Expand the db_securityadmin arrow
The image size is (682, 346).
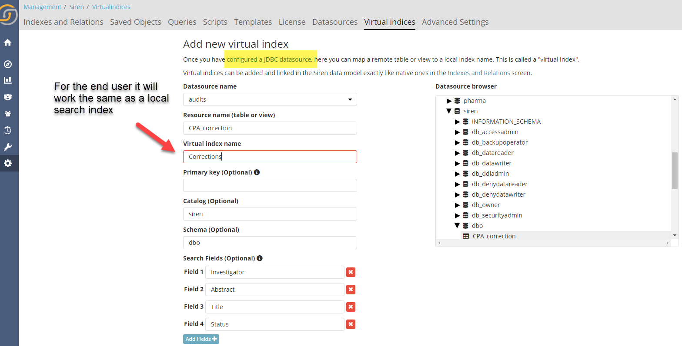tap(458, 215)
